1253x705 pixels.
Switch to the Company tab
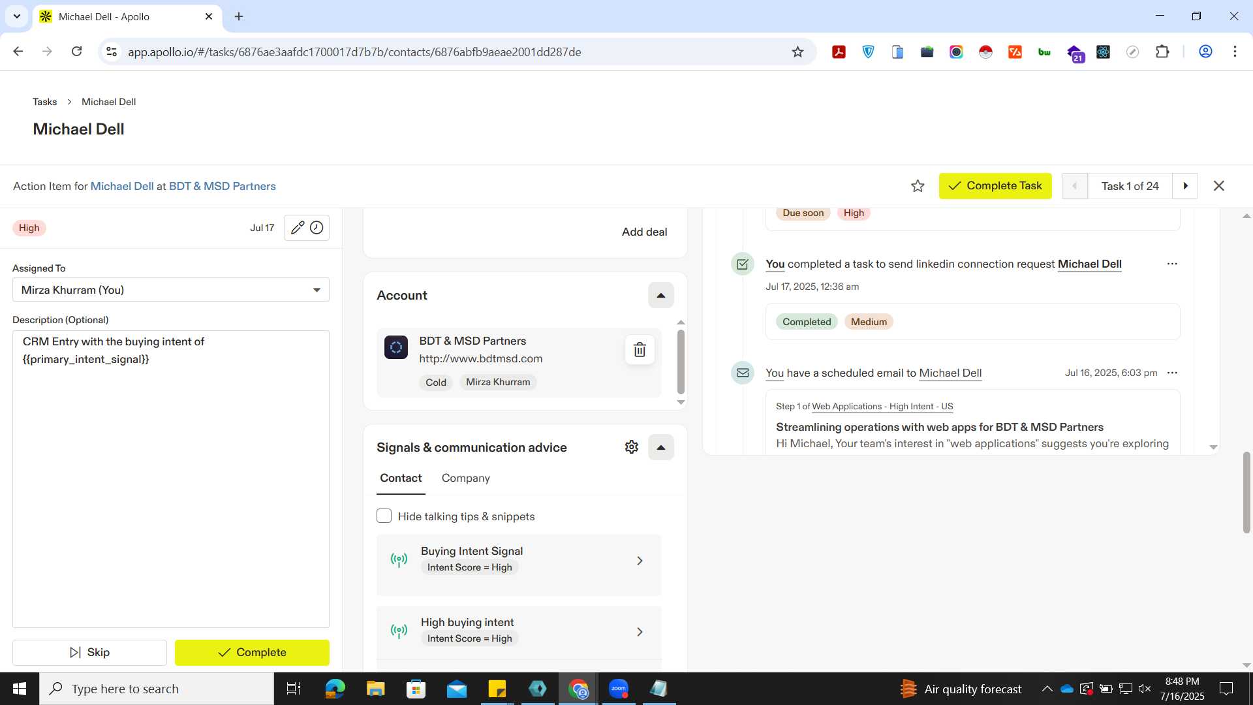[x=465, y=478]
